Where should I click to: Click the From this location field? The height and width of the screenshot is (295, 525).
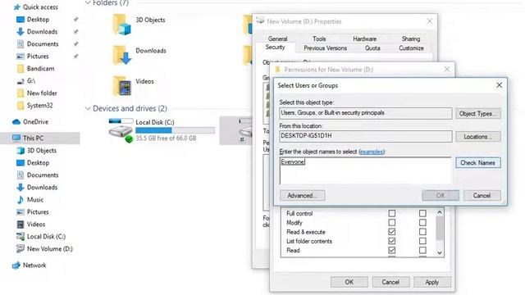click(366, 136)
